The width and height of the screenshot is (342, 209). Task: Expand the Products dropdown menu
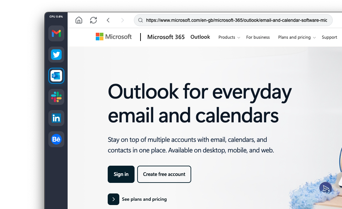(x=229, y=37)
